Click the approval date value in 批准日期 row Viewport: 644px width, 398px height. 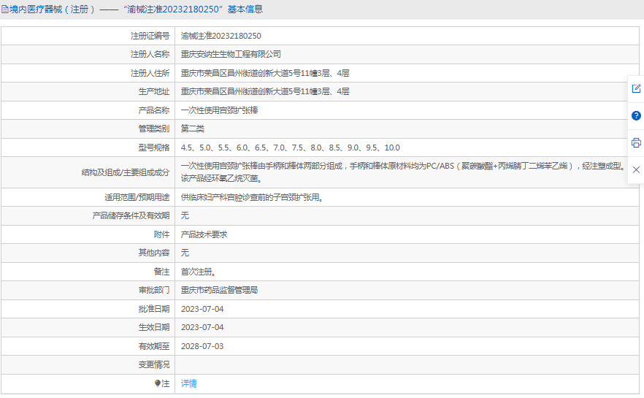[x=202, y=309]
